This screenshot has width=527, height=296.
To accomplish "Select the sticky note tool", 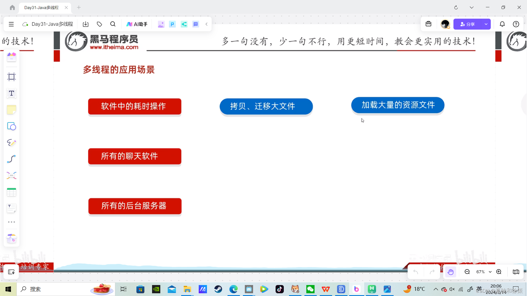I will (x=12, y=110).
